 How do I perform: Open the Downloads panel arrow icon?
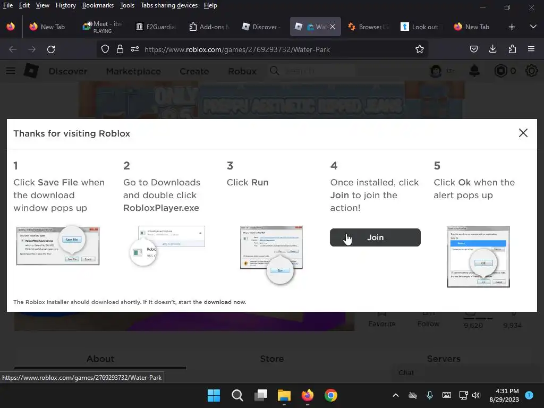tap(492, 49)
